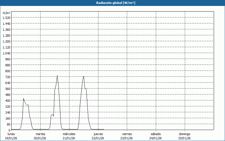Click the 'Radiación global [W/m²]' chart title
225x141 pixels.
112,3
